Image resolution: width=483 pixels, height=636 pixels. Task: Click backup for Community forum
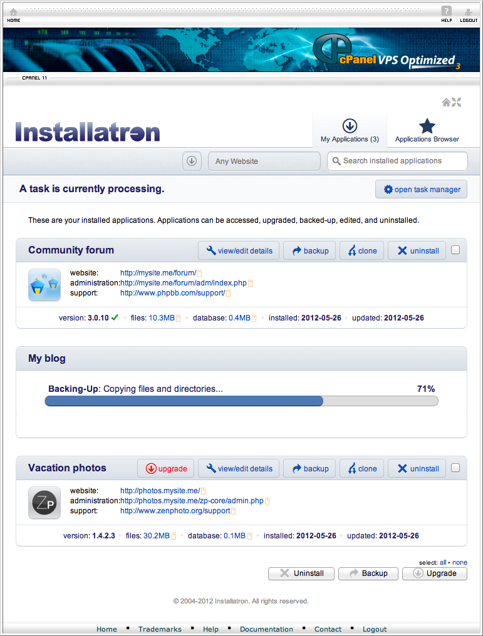tap(309, 250)
